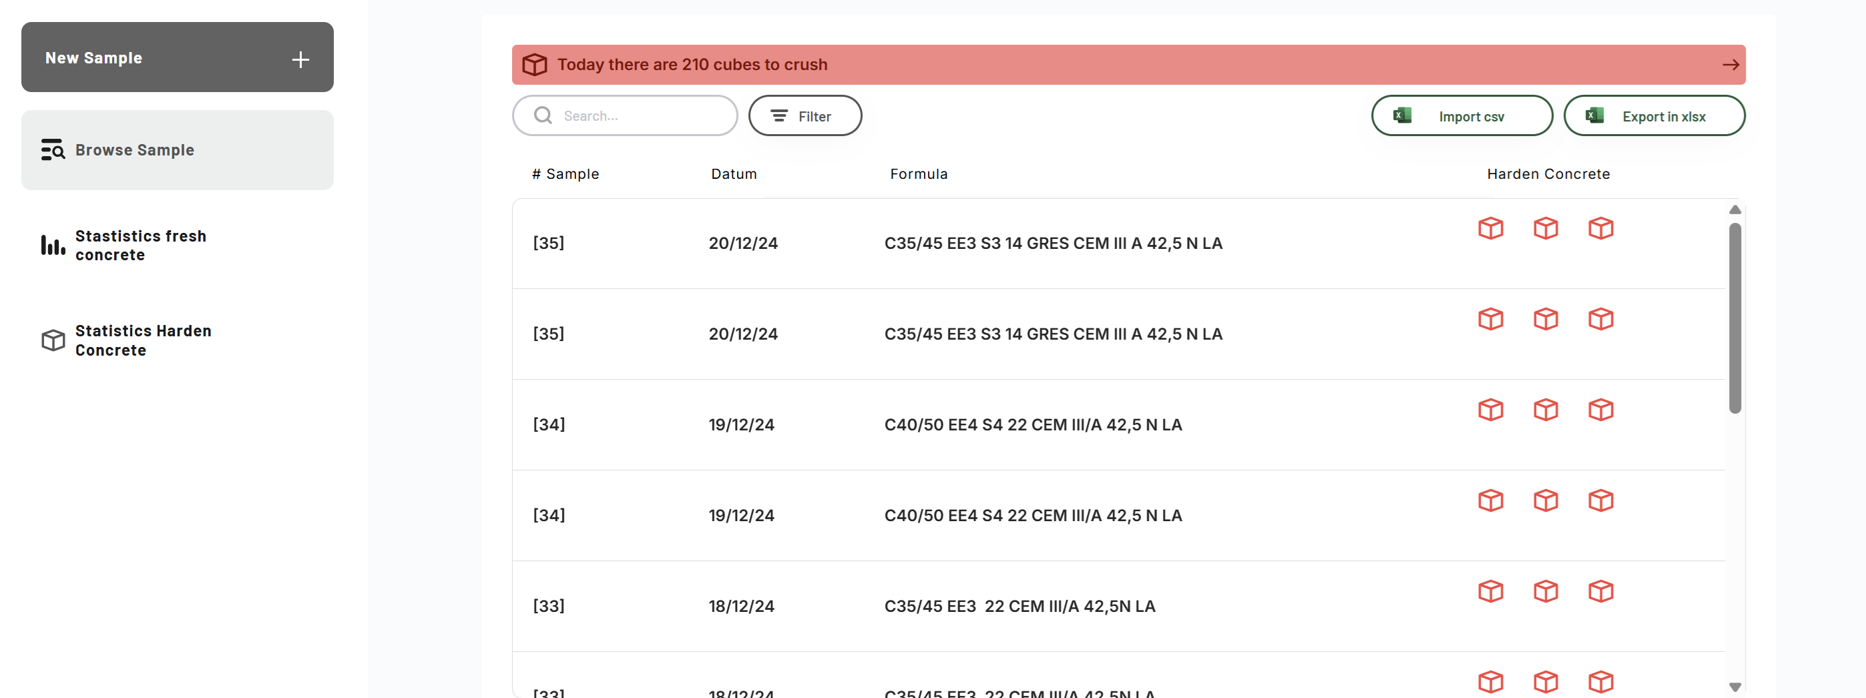Click first cube icon in the upper [35] row
Image resolution: width=1866 pixels, height=698 pixels.
1491,228
